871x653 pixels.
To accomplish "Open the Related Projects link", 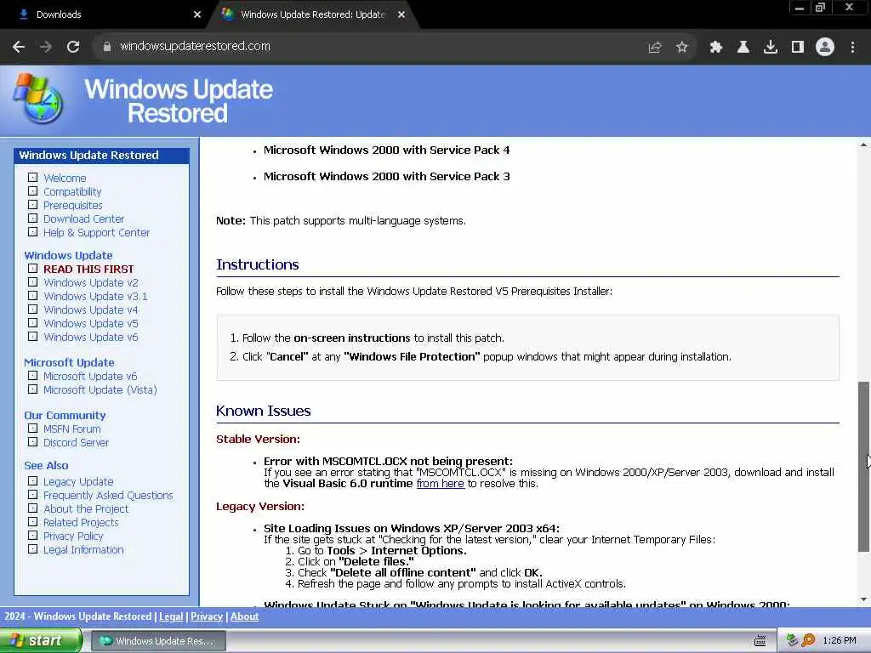I will click(x=81, y=523).
